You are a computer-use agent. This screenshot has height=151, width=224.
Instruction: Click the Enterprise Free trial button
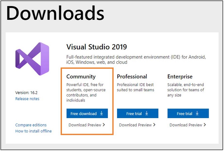tap(188, 114)
